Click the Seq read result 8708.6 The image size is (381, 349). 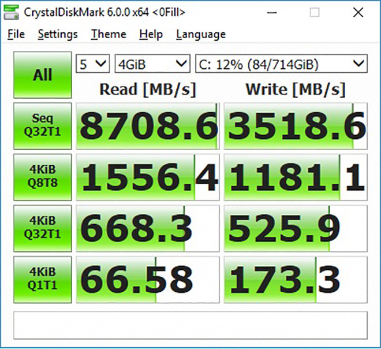[x=148, y=126]
